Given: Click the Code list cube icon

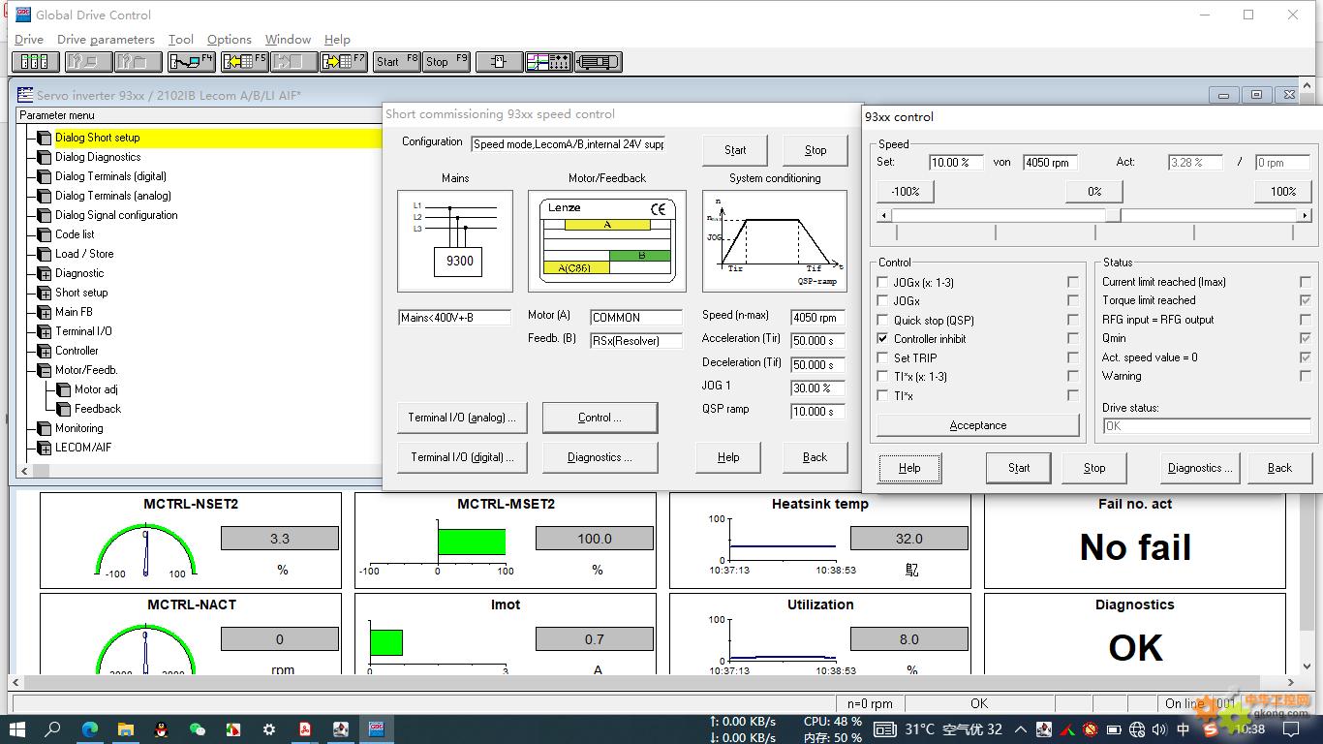Looking at the screenshot, I should (x=45, y=234).
